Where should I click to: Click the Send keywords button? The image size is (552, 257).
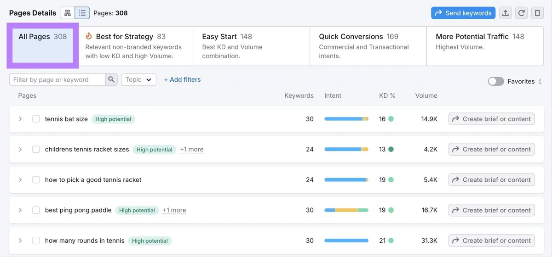click(x=463, y=13)
